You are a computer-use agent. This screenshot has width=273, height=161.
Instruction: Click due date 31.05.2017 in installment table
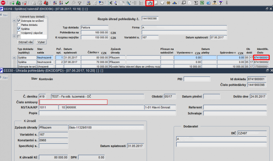[72, 58]
